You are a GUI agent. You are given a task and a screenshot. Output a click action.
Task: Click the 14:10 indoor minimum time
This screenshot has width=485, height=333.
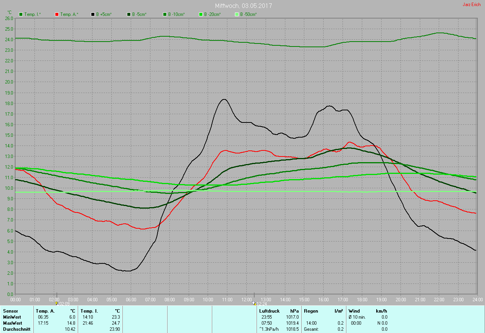[x=88, y=317]
